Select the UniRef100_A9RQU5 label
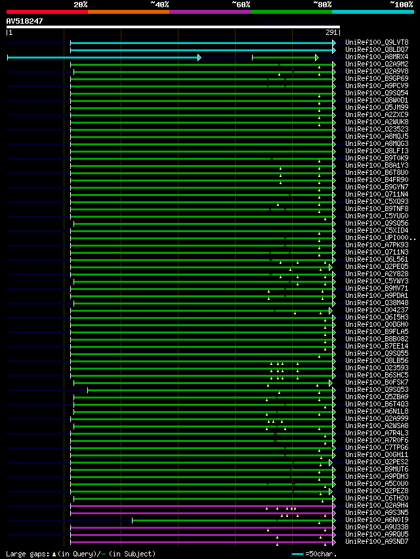The image size is (420, 559). coord(377,535)
